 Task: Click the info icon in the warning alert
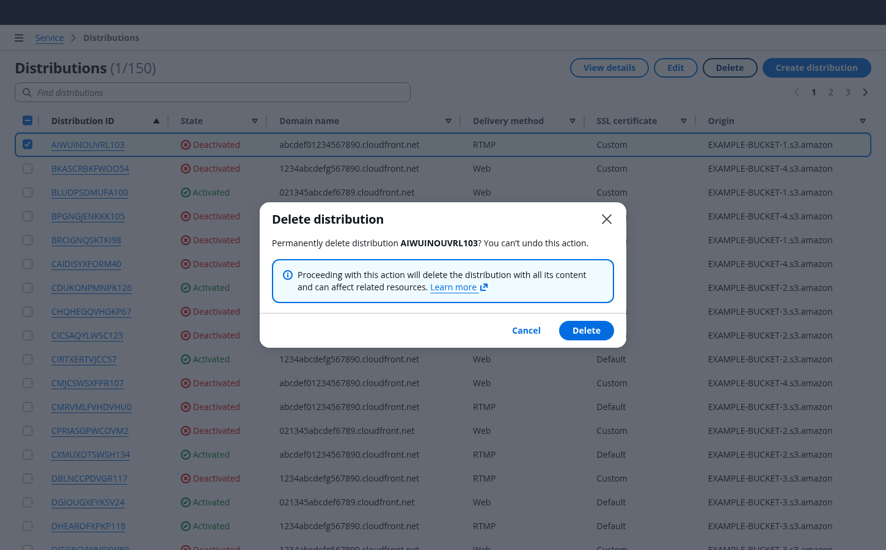(288, 275)
